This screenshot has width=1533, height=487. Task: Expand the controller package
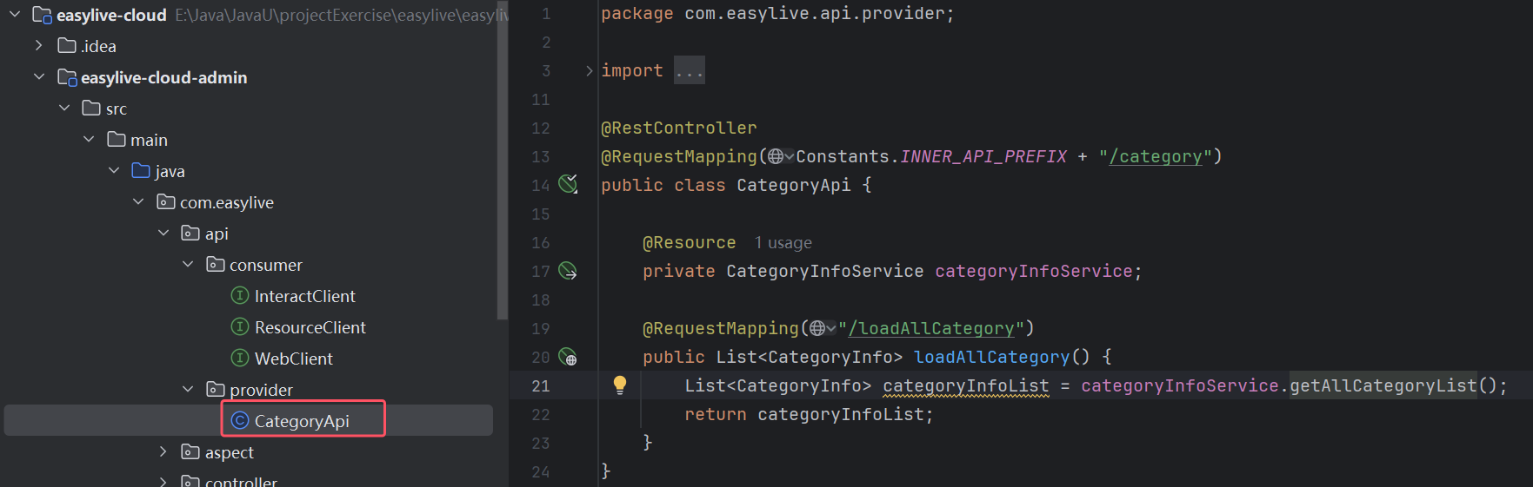click(163, 482)
